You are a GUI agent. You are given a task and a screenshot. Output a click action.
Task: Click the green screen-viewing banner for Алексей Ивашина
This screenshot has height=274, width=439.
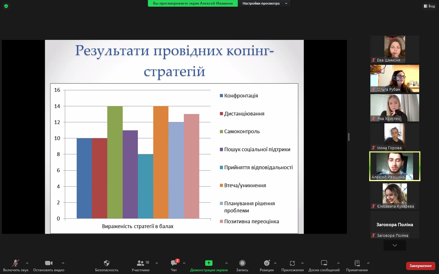pyautogui.click(x=193, y=3)
